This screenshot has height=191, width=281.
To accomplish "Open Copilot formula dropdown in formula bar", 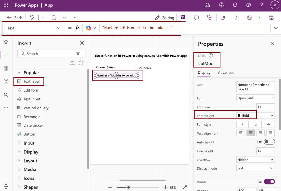I will [91, 28].
